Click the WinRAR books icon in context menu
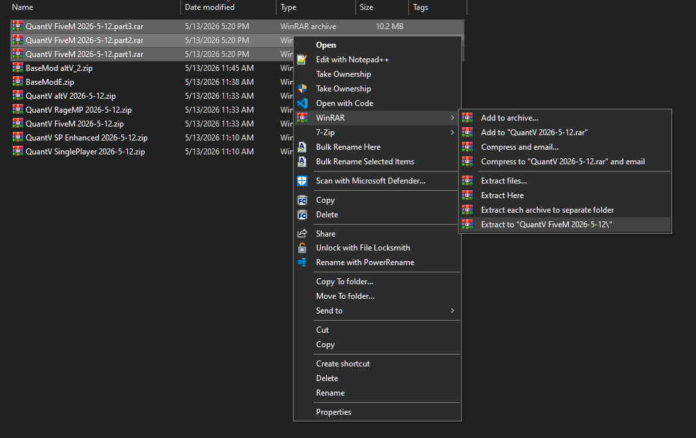The image size is (696, 438). 302,117
